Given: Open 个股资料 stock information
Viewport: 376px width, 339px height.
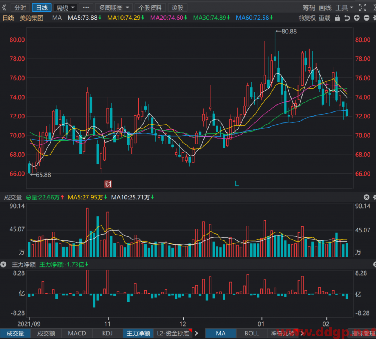Looking at the screenshot, I should [150, 8].
